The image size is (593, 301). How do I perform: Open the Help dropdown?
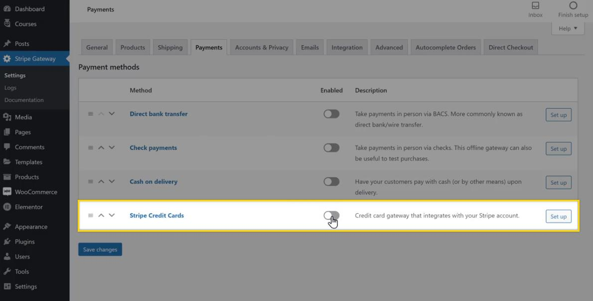568,28
